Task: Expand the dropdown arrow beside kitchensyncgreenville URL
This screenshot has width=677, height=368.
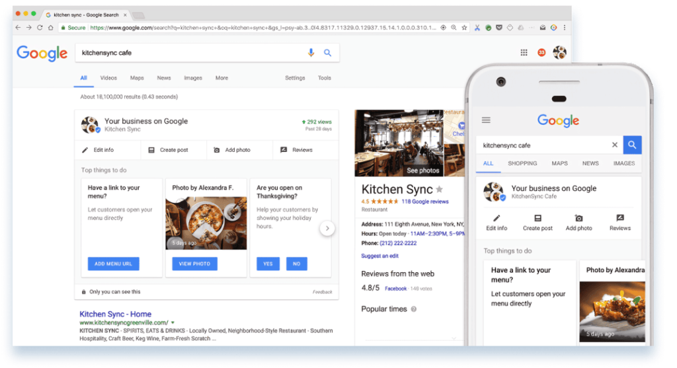Action: pyautogui.click(x=173, y=322)
